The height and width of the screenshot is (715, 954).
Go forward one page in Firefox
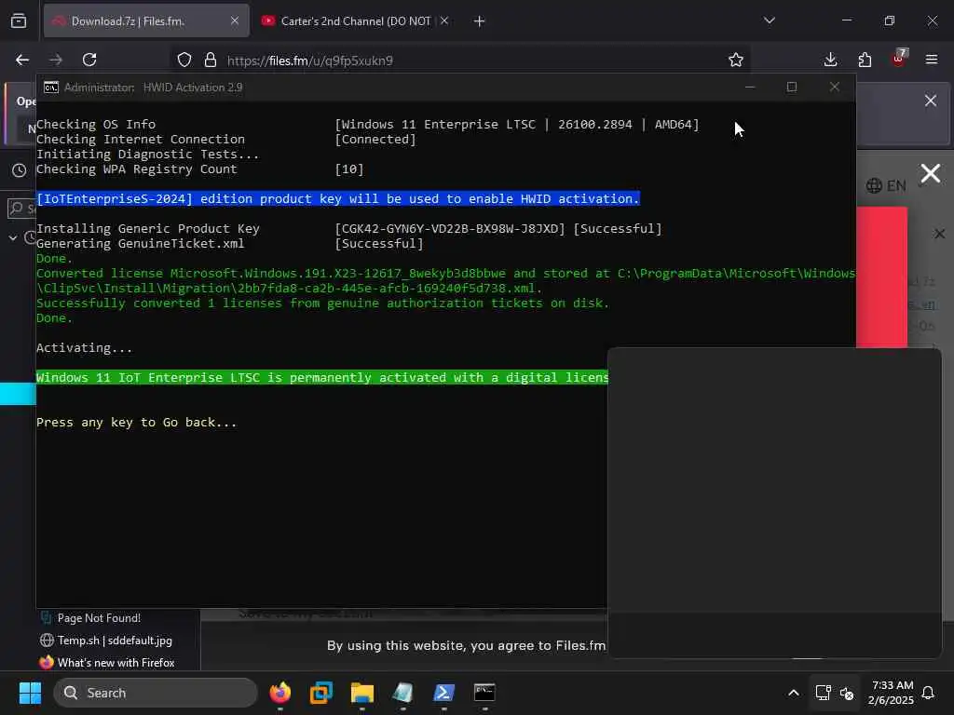pos(56,60)
